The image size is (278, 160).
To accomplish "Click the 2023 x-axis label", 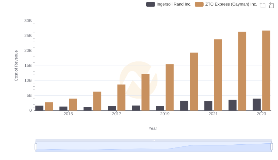I will (x=262, y=114).
